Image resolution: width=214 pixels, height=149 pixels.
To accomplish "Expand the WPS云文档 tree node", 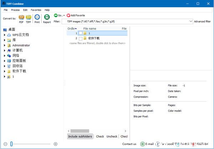I will [x=5, y=35].
